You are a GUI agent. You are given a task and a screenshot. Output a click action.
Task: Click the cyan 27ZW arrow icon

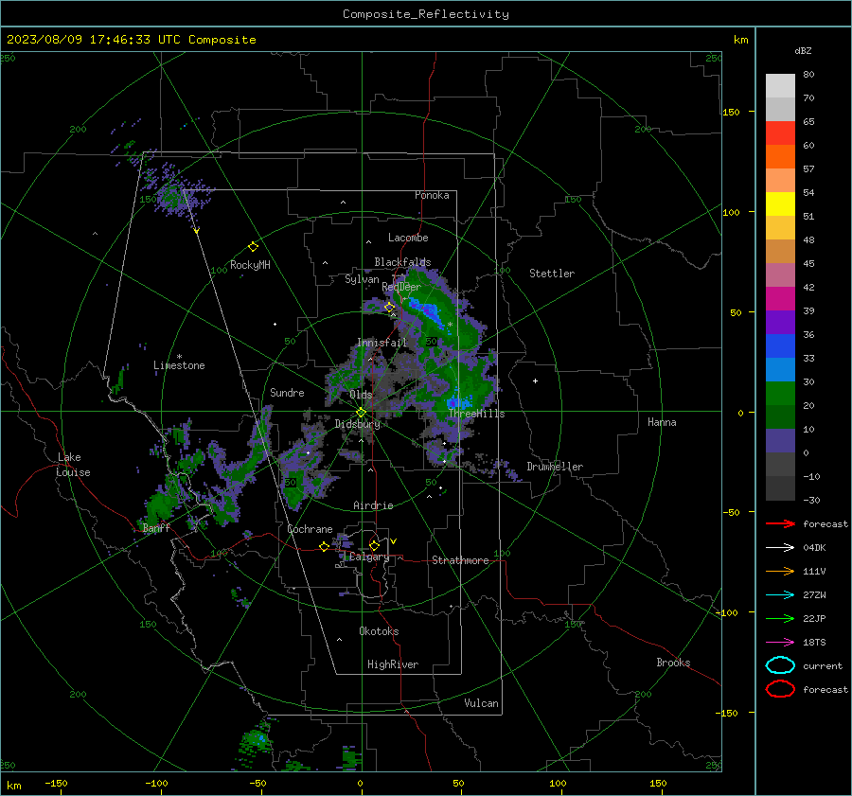780,595
